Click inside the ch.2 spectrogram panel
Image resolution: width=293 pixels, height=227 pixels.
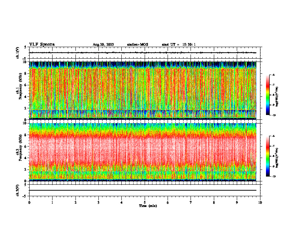click(143, 152)
